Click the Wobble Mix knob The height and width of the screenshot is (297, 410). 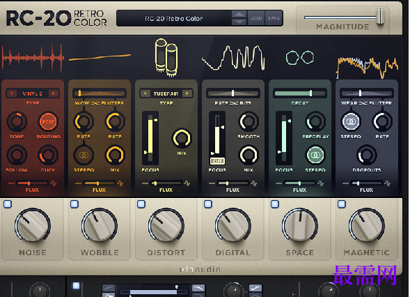click(115, 155)
